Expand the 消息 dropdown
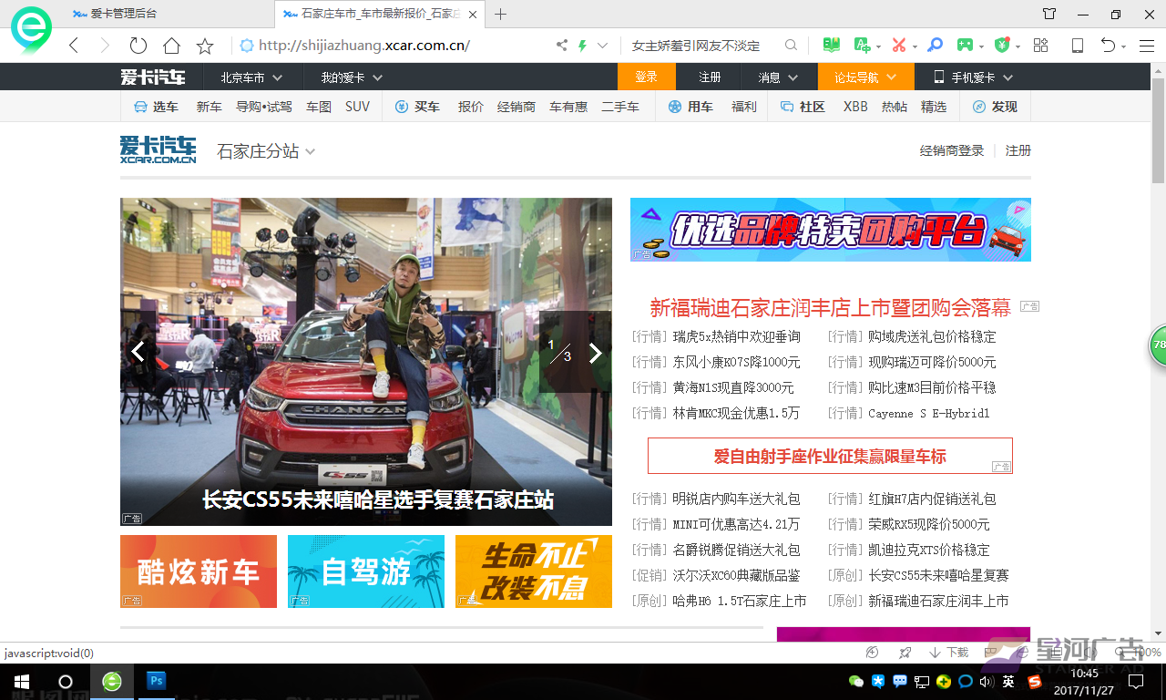This screenshot has width=1166, height=700. pos(778,77)
